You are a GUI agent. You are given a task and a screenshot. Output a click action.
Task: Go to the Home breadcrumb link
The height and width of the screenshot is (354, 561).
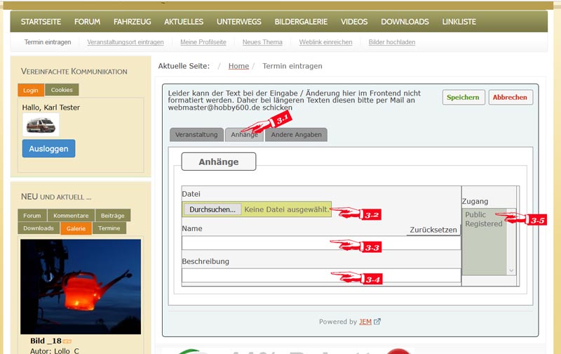click(238, 66)
